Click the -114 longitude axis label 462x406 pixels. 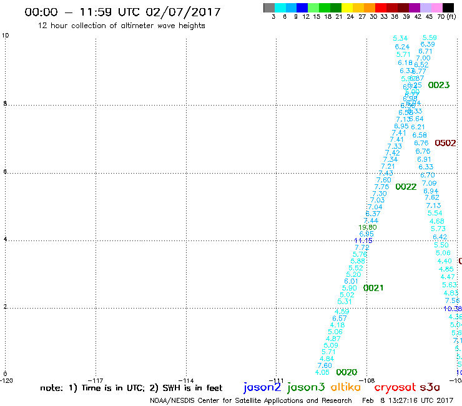point(186,381)
